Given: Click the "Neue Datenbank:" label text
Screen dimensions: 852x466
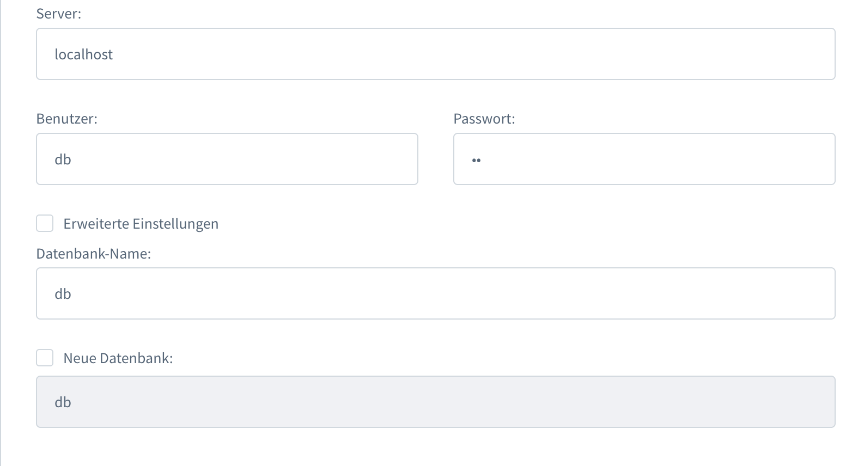Looking at the screenshot, I should click(x=118, y=358).
